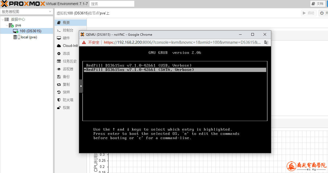Click the 虚拟机100 (DS3615) page title
Viewport: 328px width, 173px height.
pos(83,13)
